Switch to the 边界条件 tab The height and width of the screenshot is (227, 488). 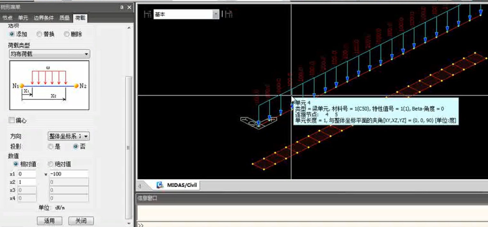coord(44,18)
